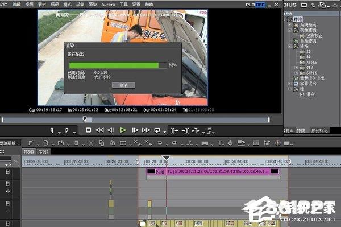
Task: Open the 渲染 menu
Action: pyautogui.click(x=93, y=5)
